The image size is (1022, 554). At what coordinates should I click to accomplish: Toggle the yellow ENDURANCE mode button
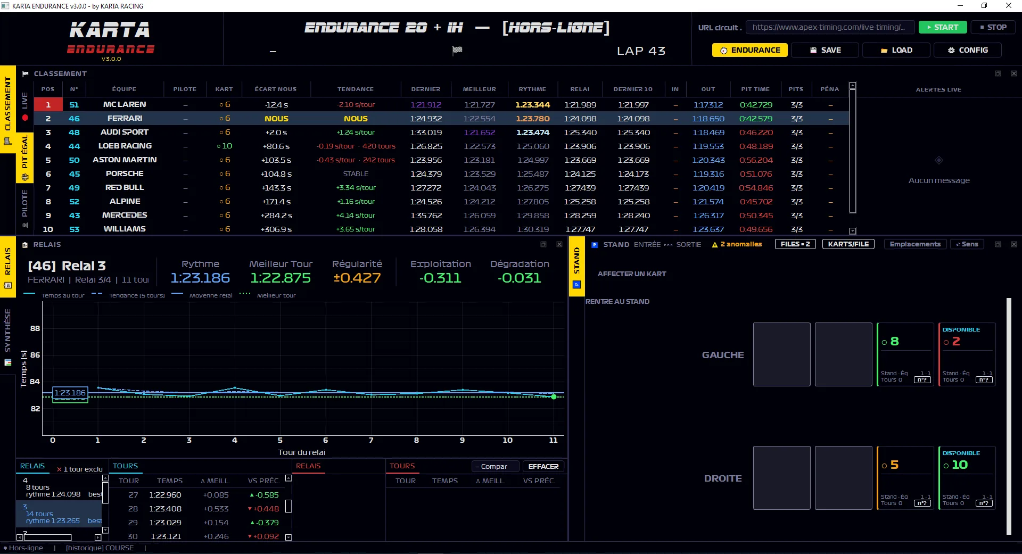coord(749,50)
